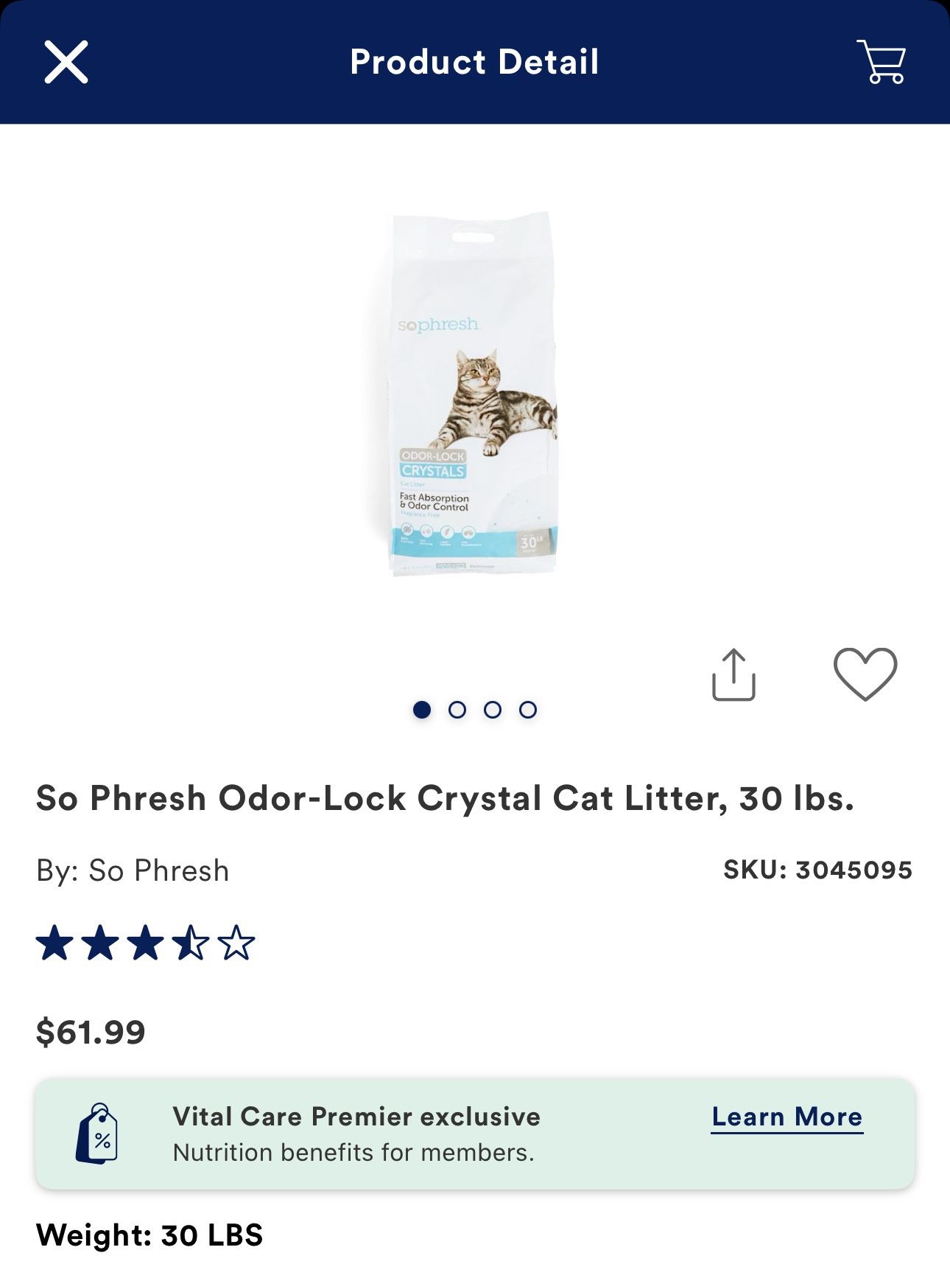Click the Learn More link
950x1264 pixels.
click(787, 1117)
